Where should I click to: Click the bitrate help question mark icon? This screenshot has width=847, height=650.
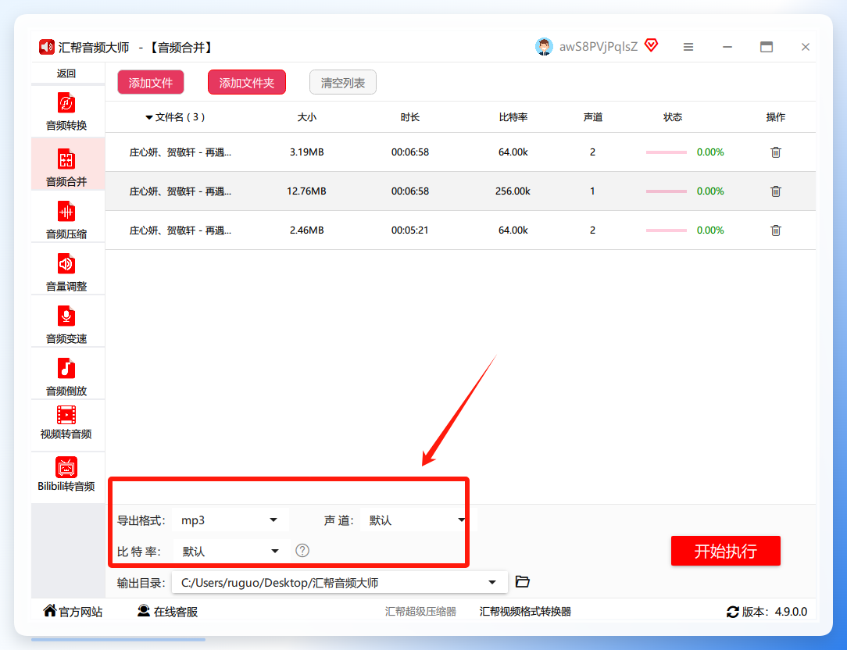pyautogui.click(x=302, y=551)
